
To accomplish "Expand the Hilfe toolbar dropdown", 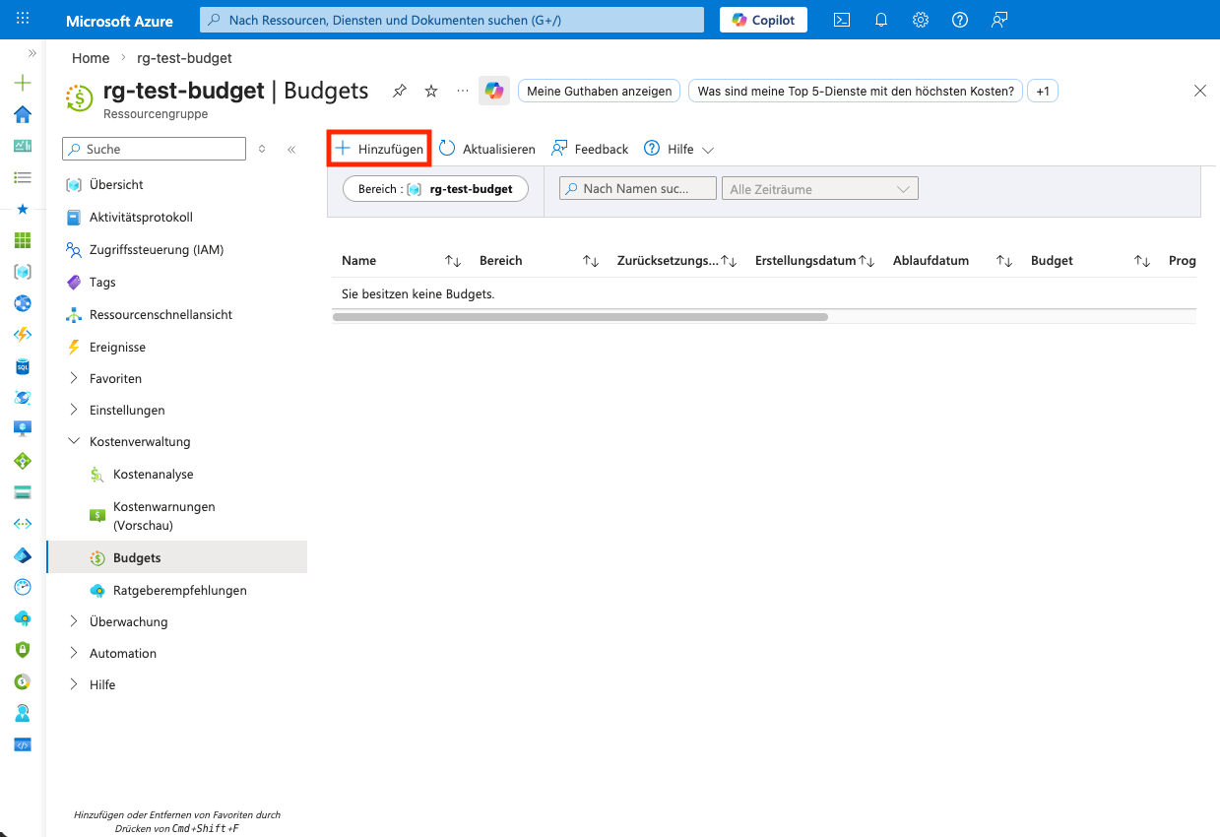I will [x=679, y=149].
